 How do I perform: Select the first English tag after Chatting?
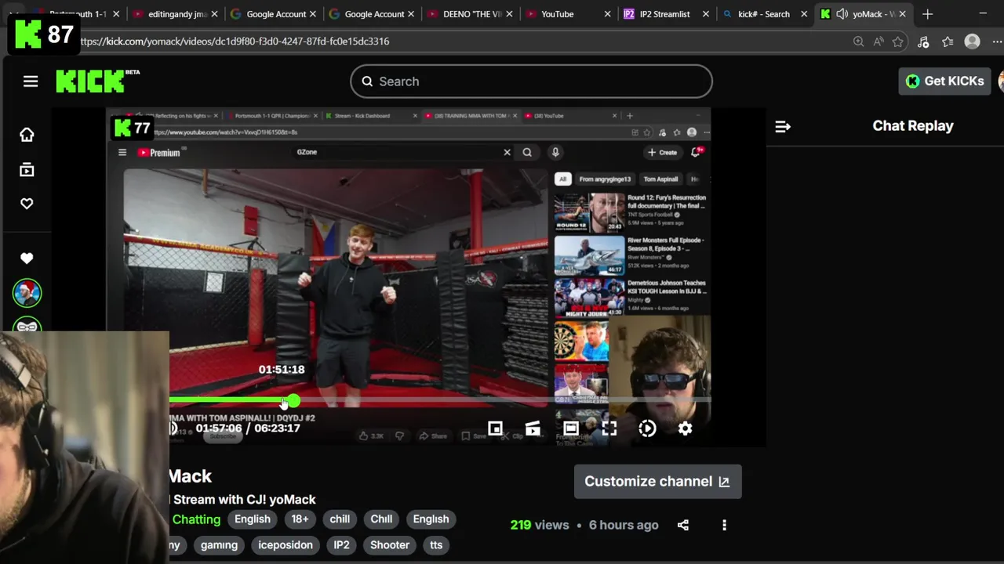pyautogui.click(x=253, y=519)
